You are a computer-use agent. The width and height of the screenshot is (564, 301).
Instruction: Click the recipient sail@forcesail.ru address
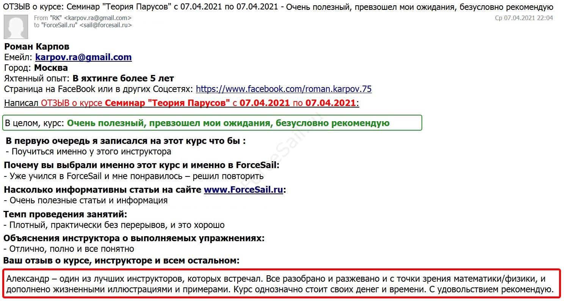coord(83,25)
